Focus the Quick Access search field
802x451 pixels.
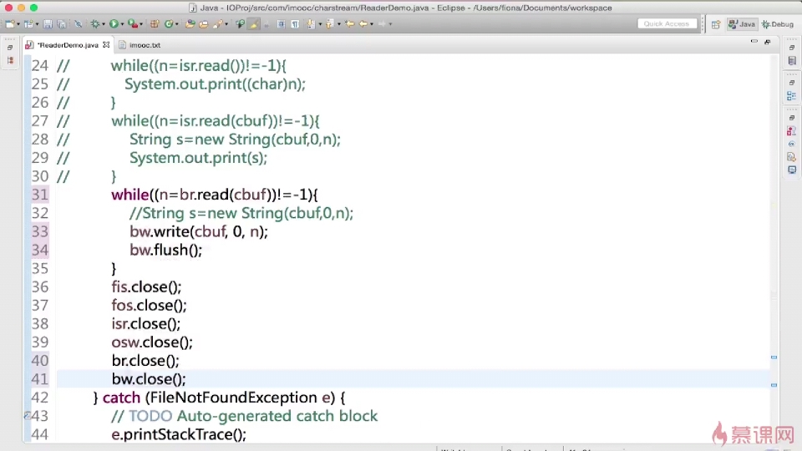click(x=667, y=24)
